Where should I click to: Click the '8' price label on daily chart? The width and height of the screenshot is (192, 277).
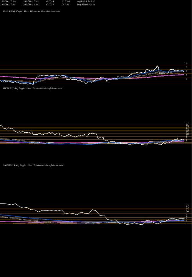pos(187,67)
